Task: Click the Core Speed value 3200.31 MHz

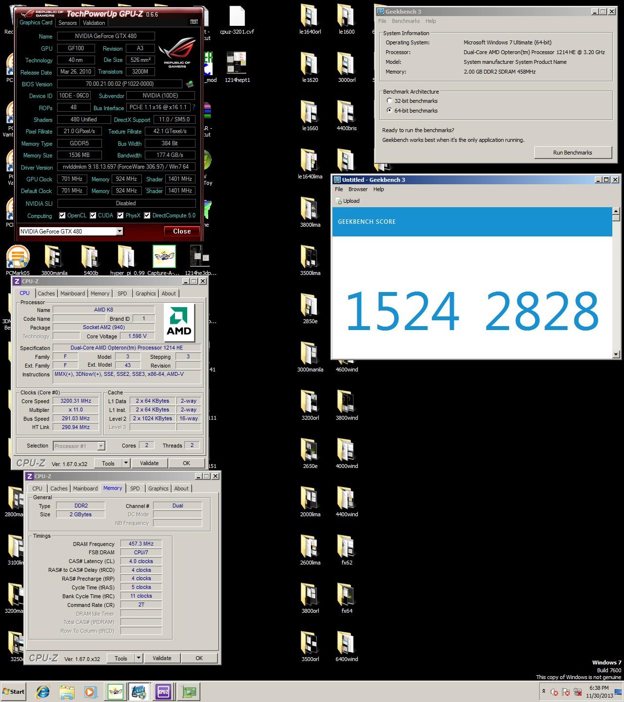Action: pos(76,401)
